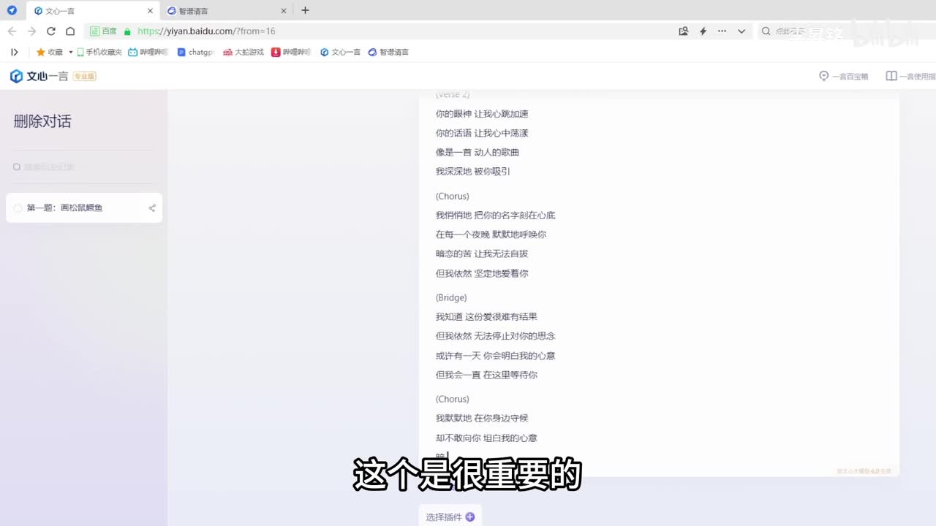
Task: Click the back navigation arrow
Action: 12,31
